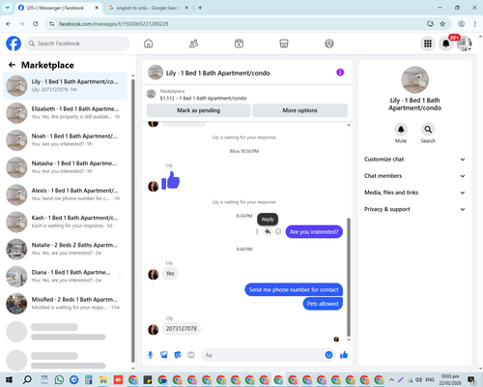Expand Privacy & support section
This screenshot has height=387, width=483.
pos(414,209)
